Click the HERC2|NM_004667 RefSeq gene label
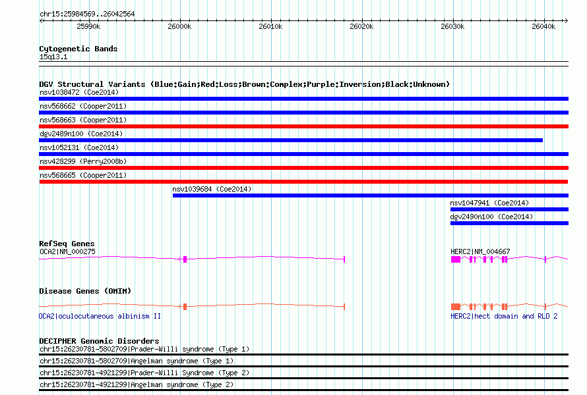587x395 pixels. click(480, 251)
